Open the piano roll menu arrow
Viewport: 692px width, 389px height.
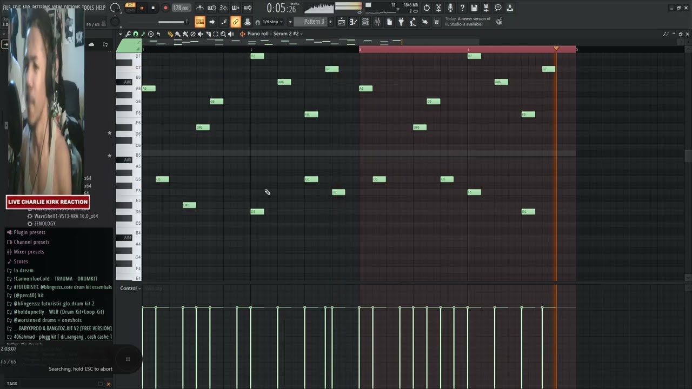[x=121, y=34]
